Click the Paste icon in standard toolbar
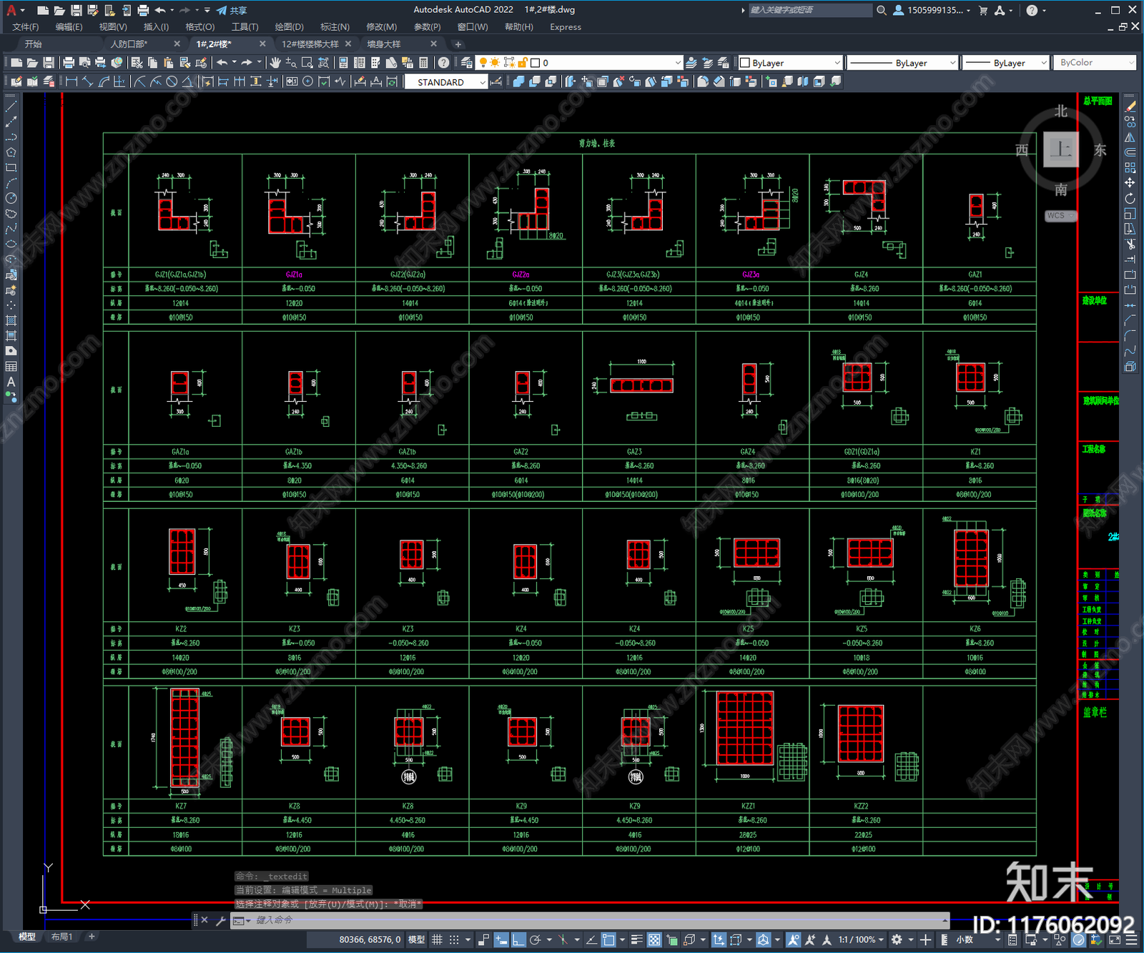The width and height of the screenshot is (1144, 953). (x=168, y=63)
